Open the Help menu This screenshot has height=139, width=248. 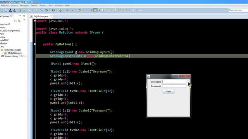pyautogui.click(x=67, y=5)
